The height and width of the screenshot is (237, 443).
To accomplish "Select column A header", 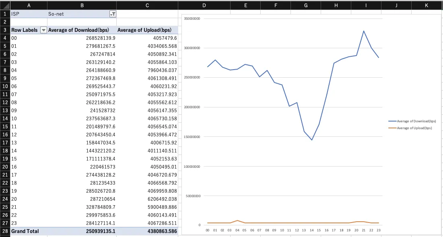I will tap(29, 5).
